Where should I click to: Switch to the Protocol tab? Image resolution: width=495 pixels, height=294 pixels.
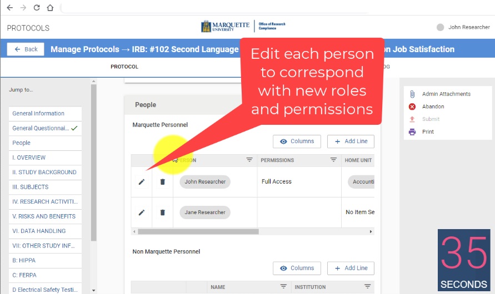124,67
